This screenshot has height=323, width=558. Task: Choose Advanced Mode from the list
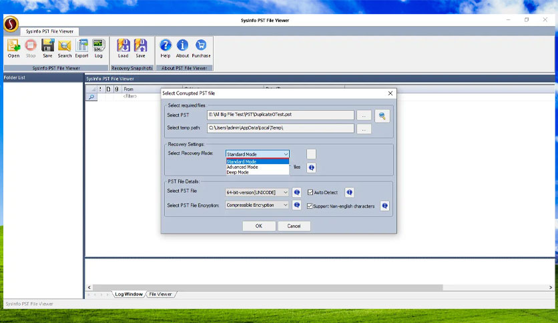click(257, 167)
